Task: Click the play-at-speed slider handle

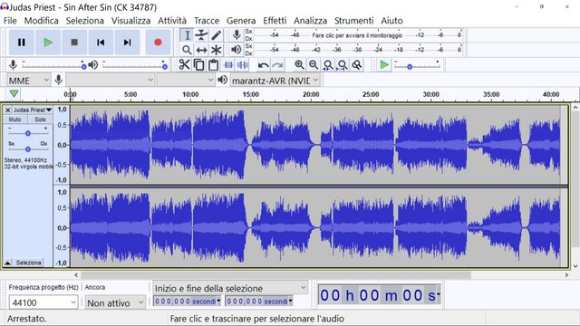Action: 410,67
